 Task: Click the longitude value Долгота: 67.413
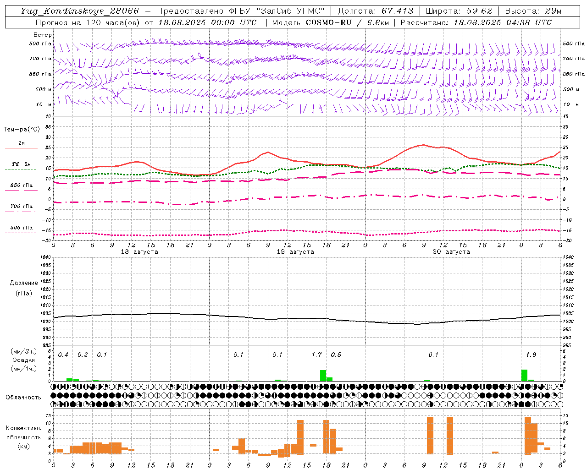[376, 11]
